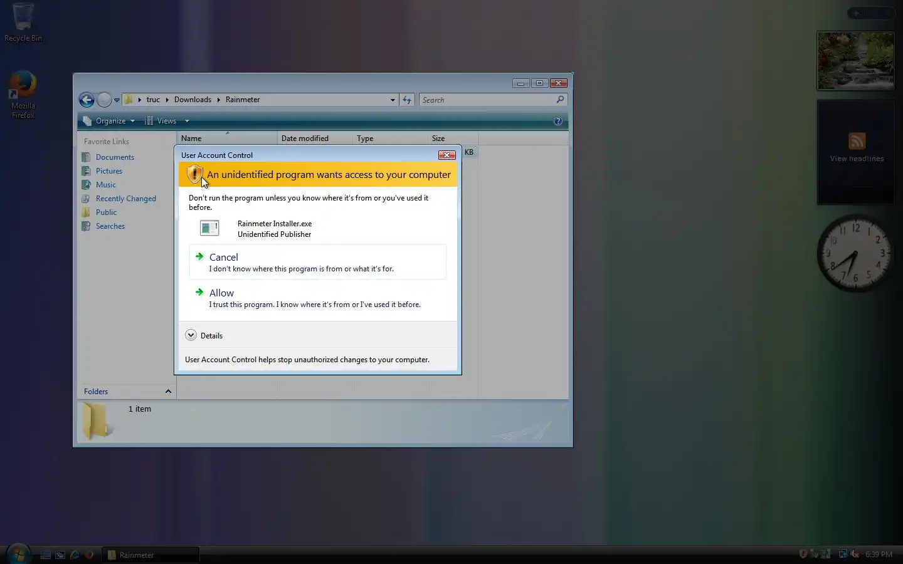The height and width of the screenshot is (564, 903).
Task: Click the muted volume tray icon
Action: (x=855, y=554)
